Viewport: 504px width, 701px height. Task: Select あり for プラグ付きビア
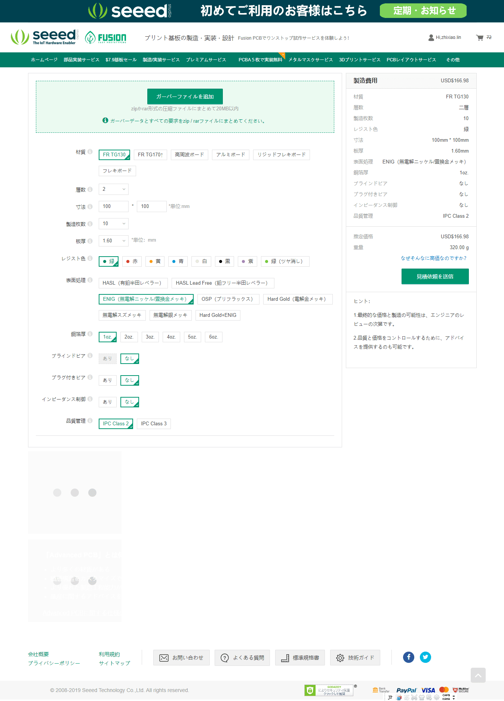[x=108, y=380]
